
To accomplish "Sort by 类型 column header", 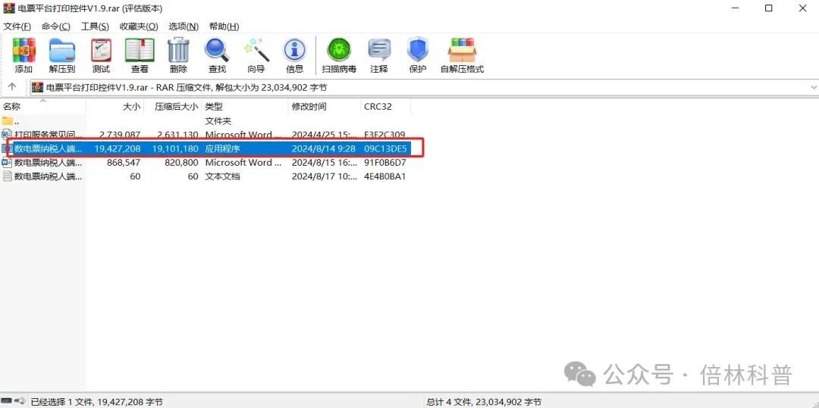I will [245, 106].
